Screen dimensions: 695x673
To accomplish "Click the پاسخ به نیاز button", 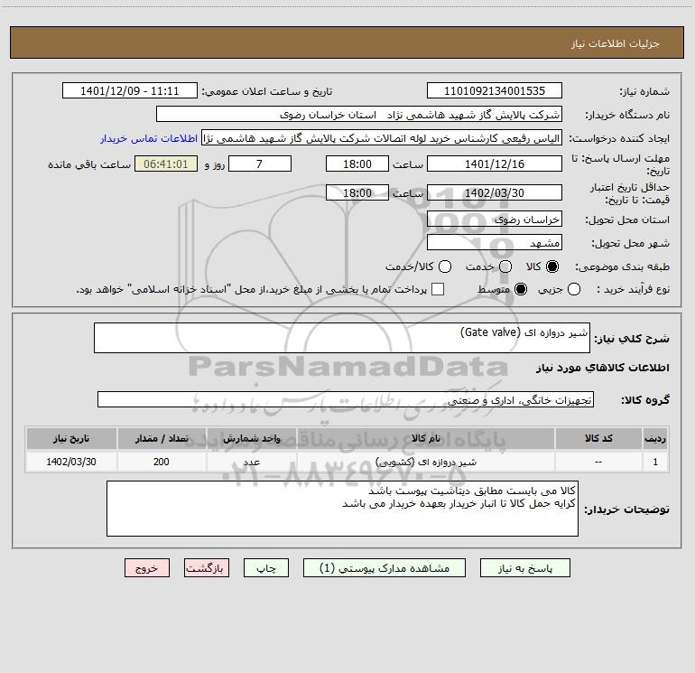I will 525,568.
